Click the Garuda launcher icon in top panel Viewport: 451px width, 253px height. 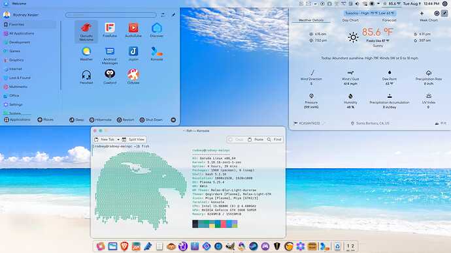point(6,4)
